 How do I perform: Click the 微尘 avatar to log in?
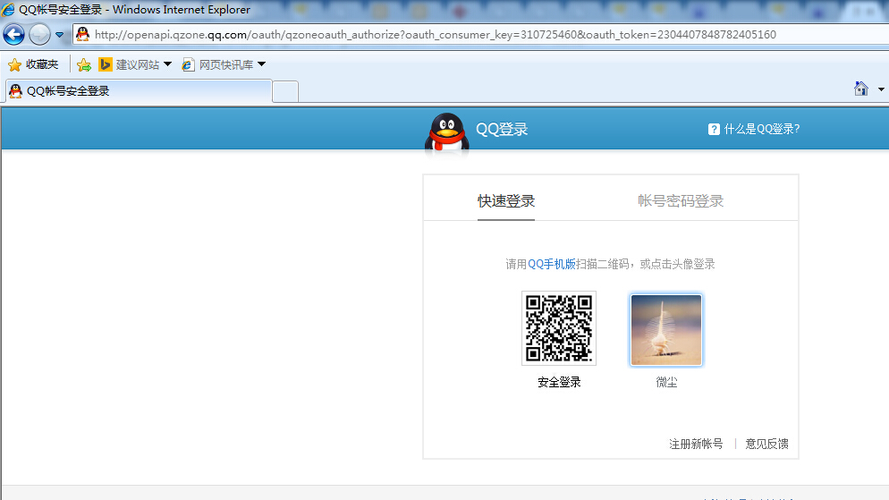pyautogui.click(x=666, y=330)
